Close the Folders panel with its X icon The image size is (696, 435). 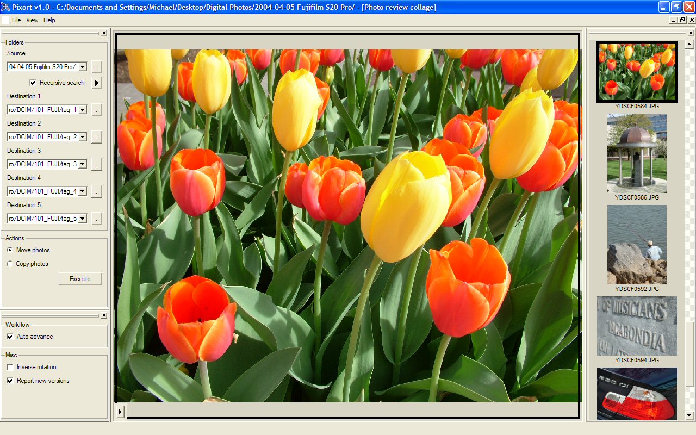point(103,33)
